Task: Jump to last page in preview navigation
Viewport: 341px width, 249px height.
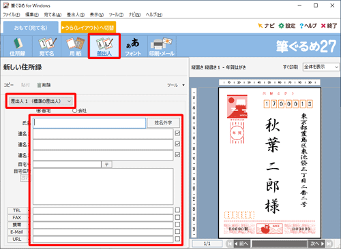Action: (329, 244)
